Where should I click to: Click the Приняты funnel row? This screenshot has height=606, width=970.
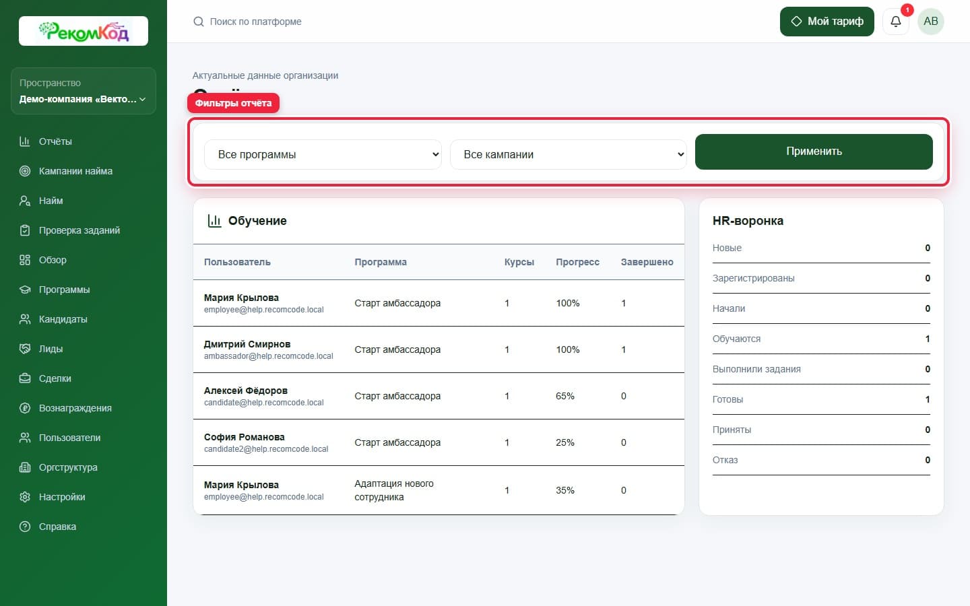point(821,430)
